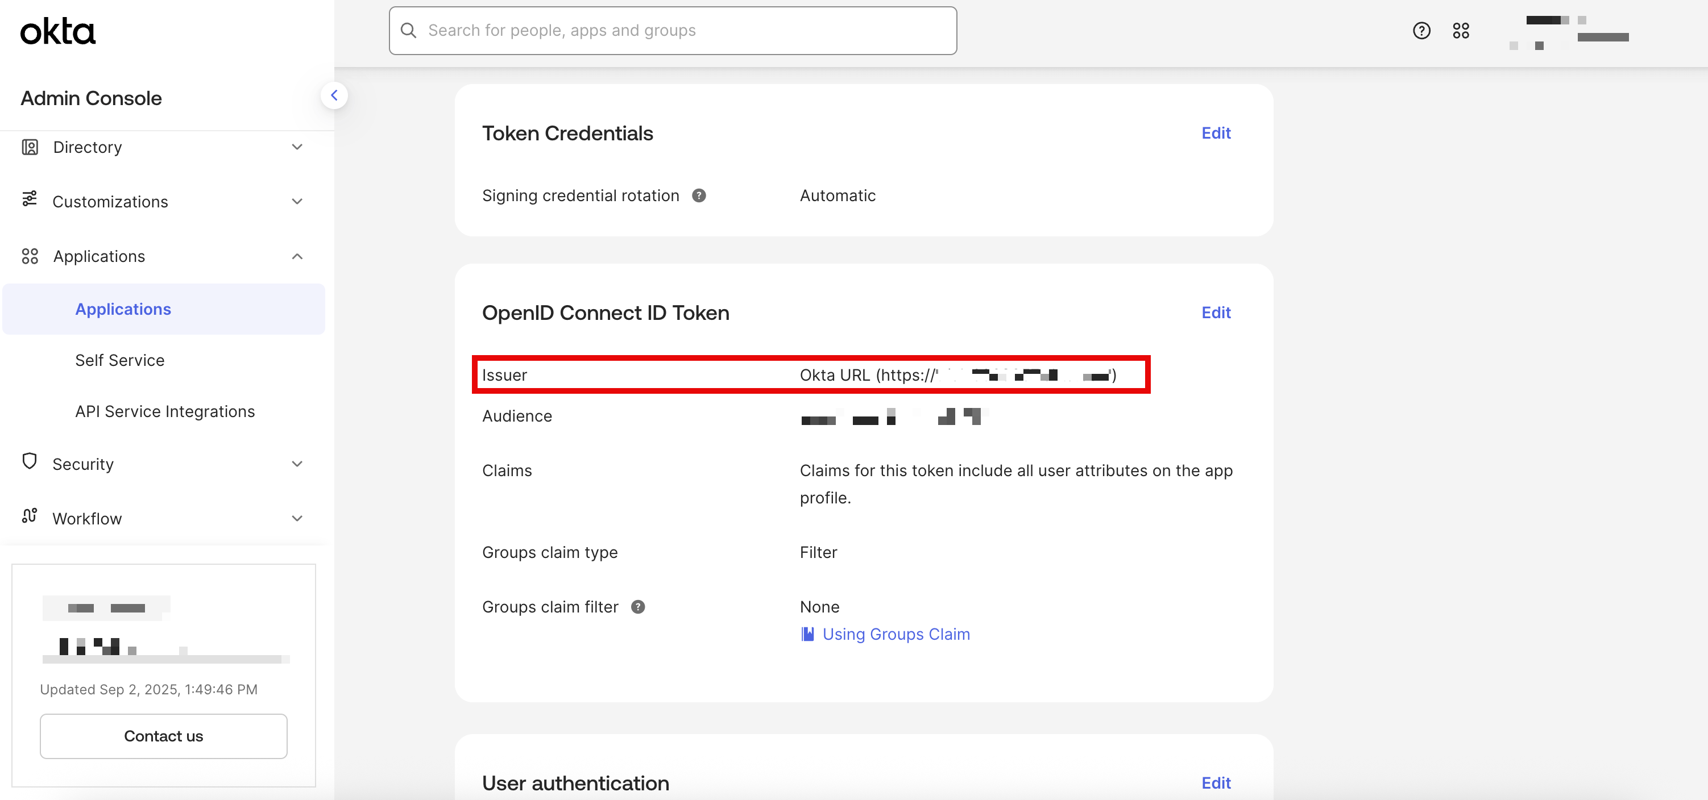This screenshot has height=800, width=1708.
Task: Click the Updated Sep 2, 2025 timestamp
Action: click(x=148, y=689)
